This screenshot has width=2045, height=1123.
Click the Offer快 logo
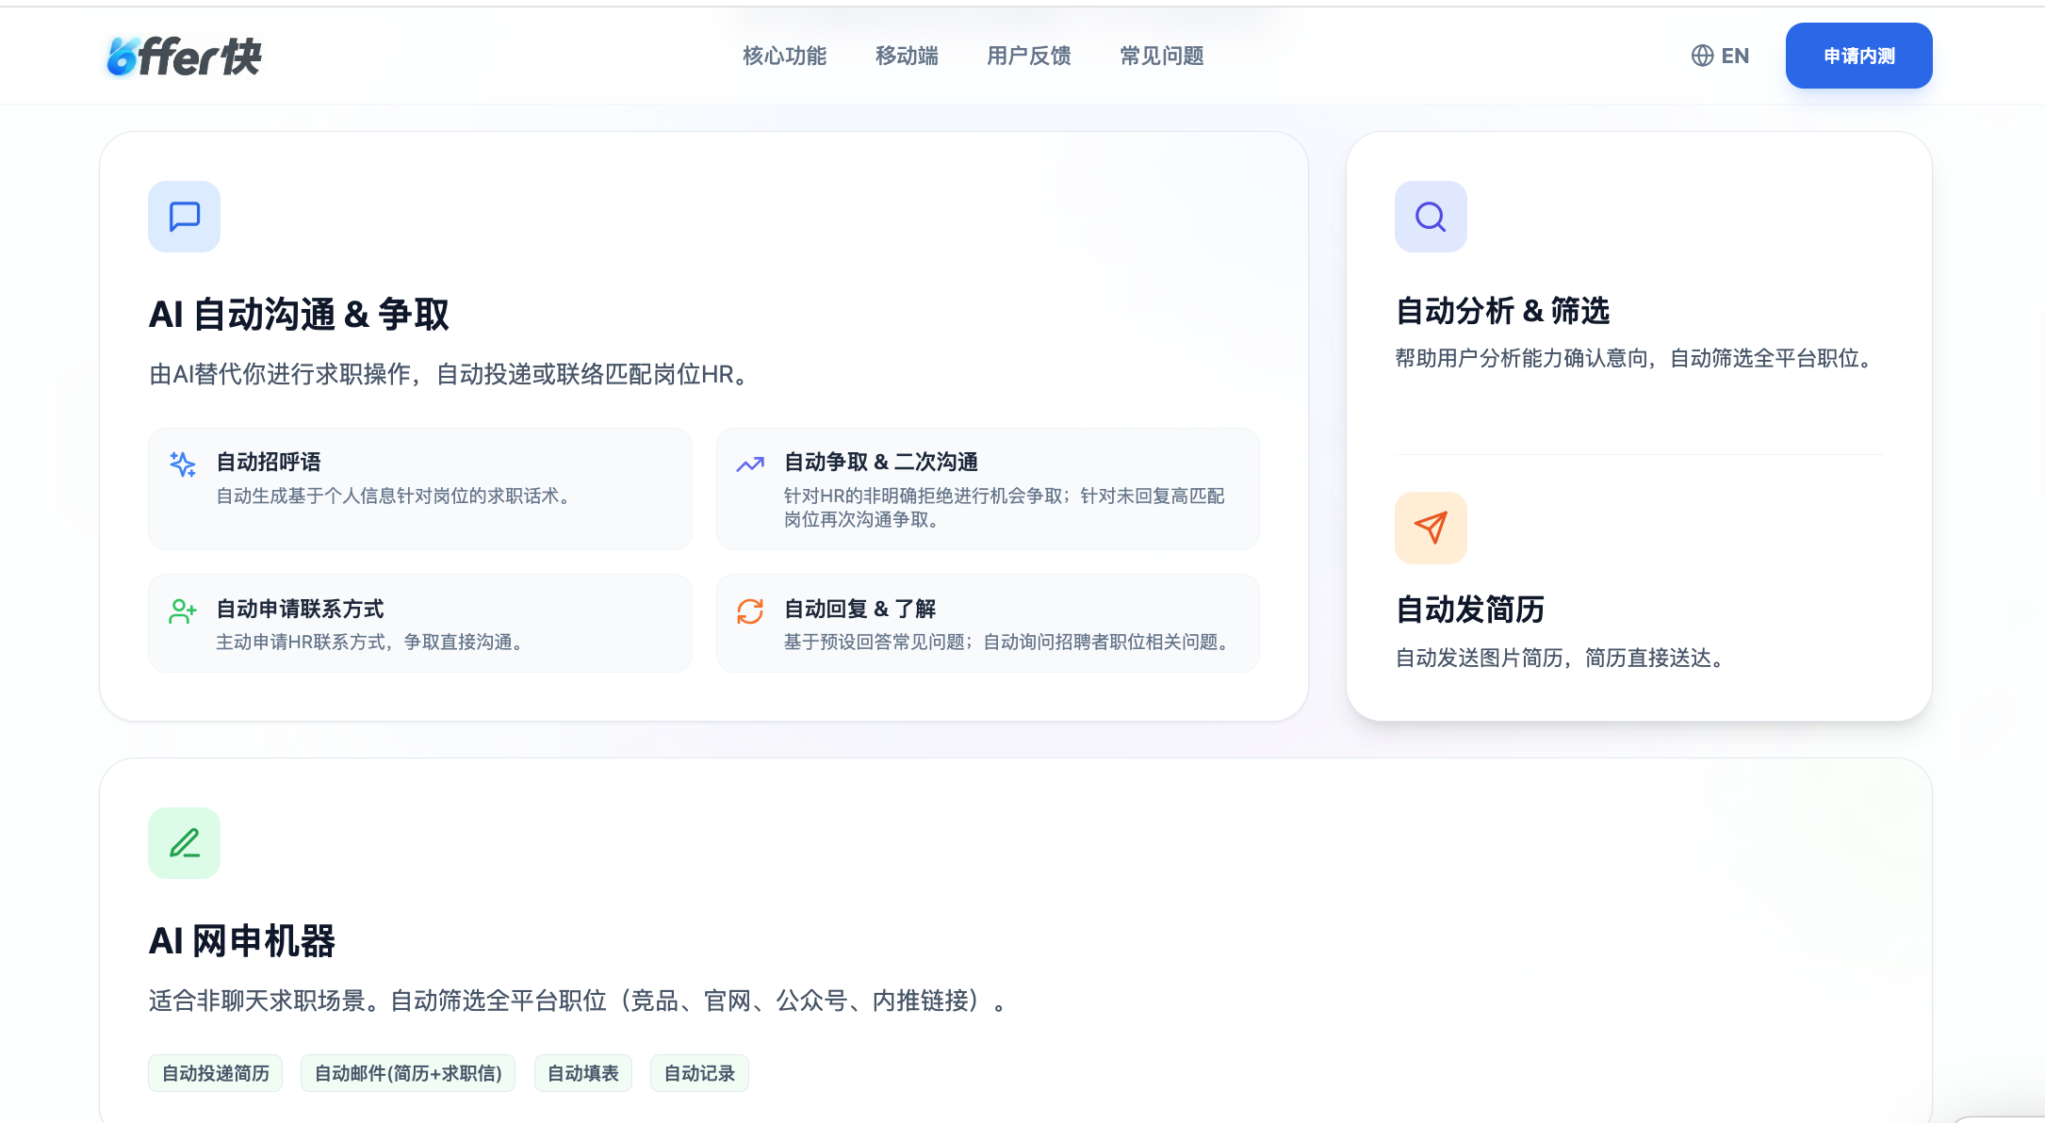[x=184, y=57]
